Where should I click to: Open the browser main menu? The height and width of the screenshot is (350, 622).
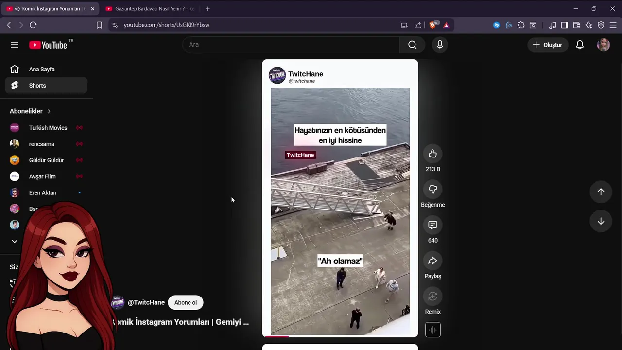point(613,25)
